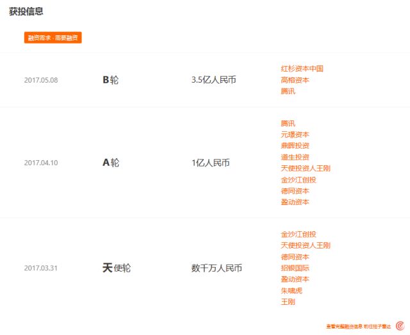This screenshot has width=410, height=335.
Task: Open 德同资本 in the A轮 row
Action: (x=295, y=191)
